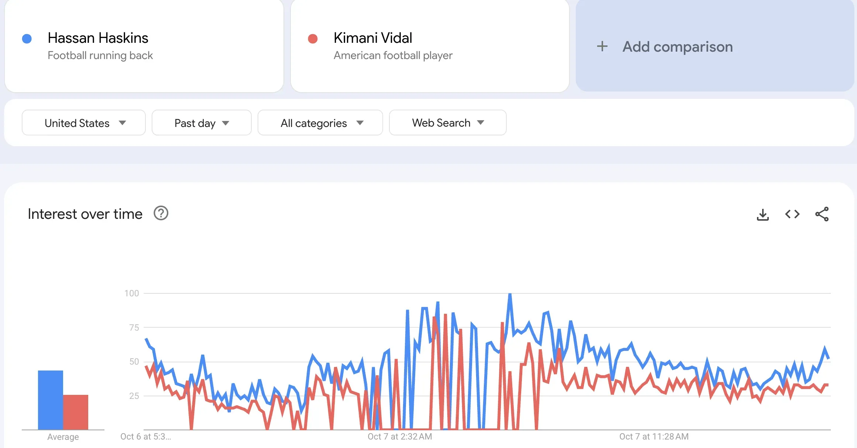Click the red dot beside Kimani Vidal

313,39
